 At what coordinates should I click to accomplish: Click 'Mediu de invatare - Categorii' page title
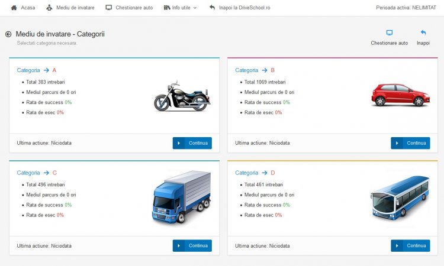coord(60,34)
